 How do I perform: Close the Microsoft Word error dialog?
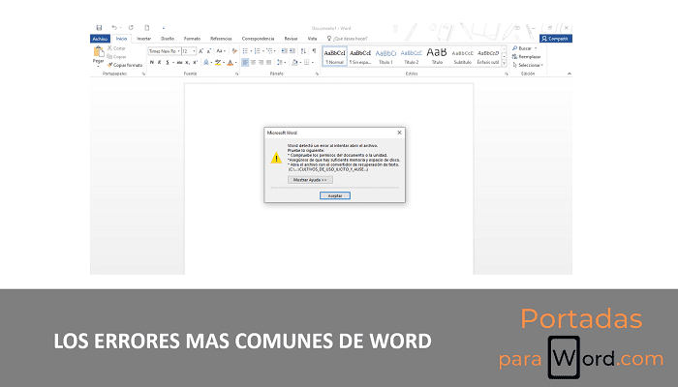click(x=399, y=133)
